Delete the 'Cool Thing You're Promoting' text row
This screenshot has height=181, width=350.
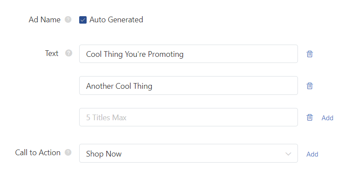[x=310, y=54]
